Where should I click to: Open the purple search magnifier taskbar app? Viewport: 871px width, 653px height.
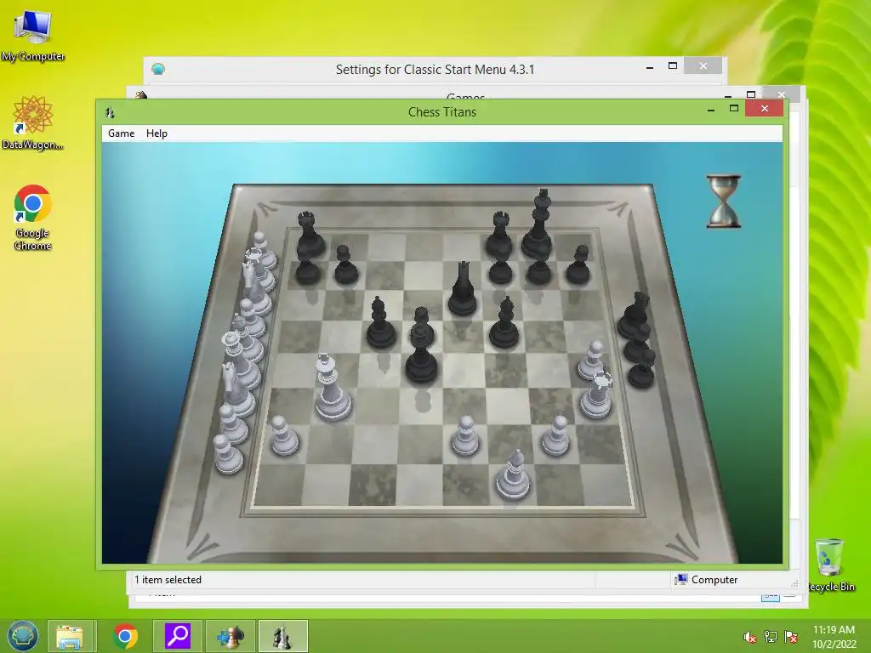click(x=178, y=636)
